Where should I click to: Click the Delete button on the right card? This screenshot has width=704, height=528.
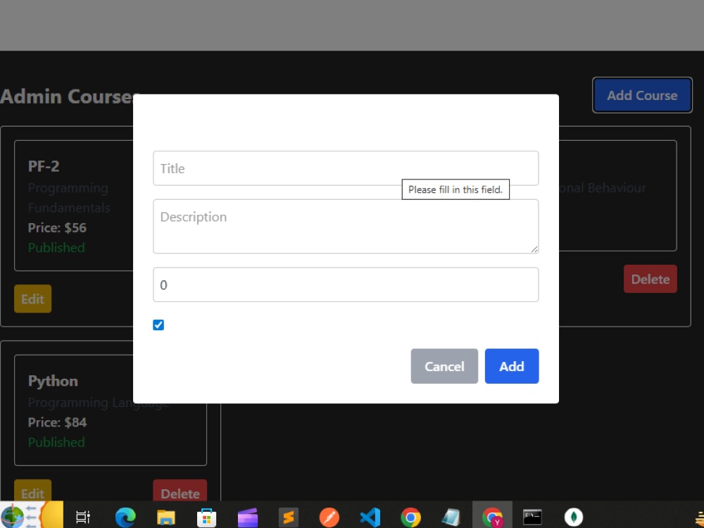[650, 279]
